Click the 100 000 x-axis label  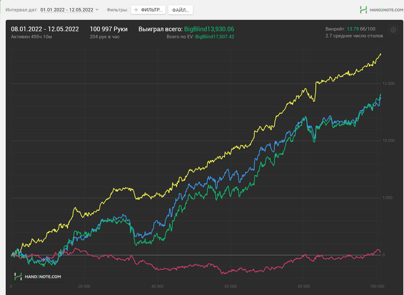click(377, 286)
